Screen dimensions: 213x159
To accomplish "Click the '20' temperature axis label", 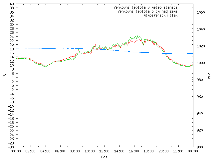I will pyautogui.click(x=12, y=45).
